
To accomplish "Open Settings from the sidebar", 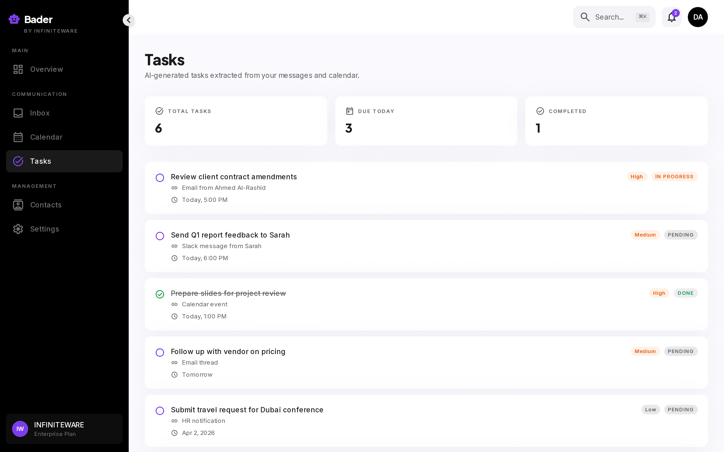I will [64, 229].
